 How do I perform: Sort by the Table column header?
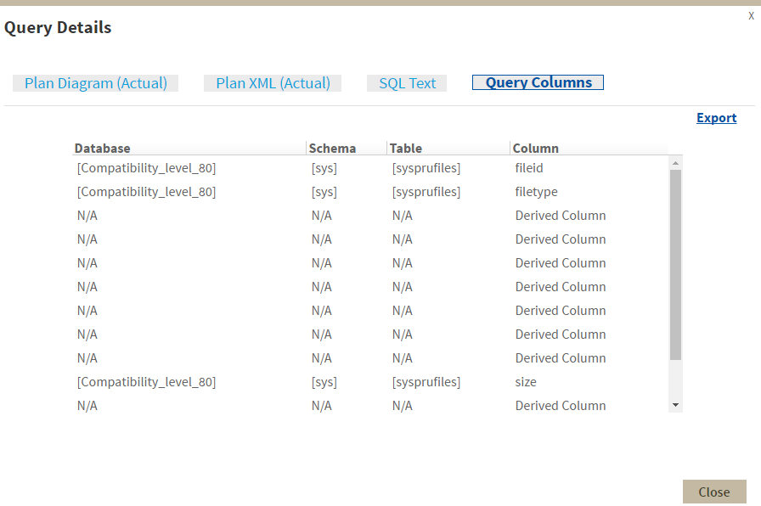(406, 148)
